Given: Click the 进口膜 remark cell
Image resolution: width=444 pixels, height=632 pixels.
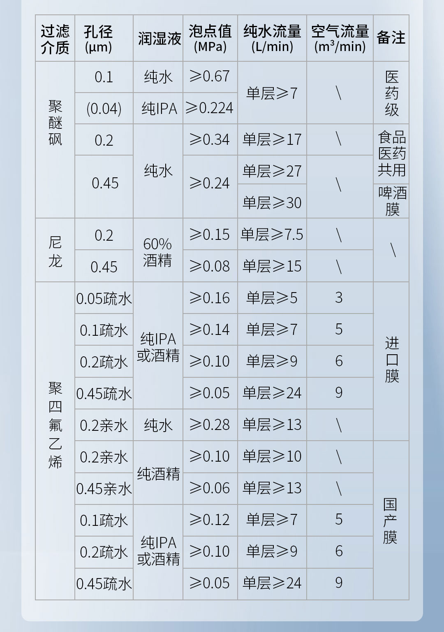Looking at the screenshot, I should tap(391, 358).
